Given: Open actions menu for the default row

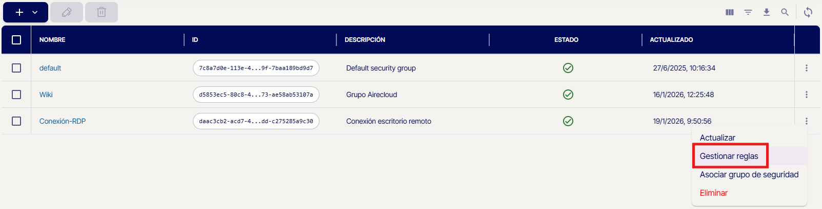Looking at the screenshot, I should pos(807,68).
